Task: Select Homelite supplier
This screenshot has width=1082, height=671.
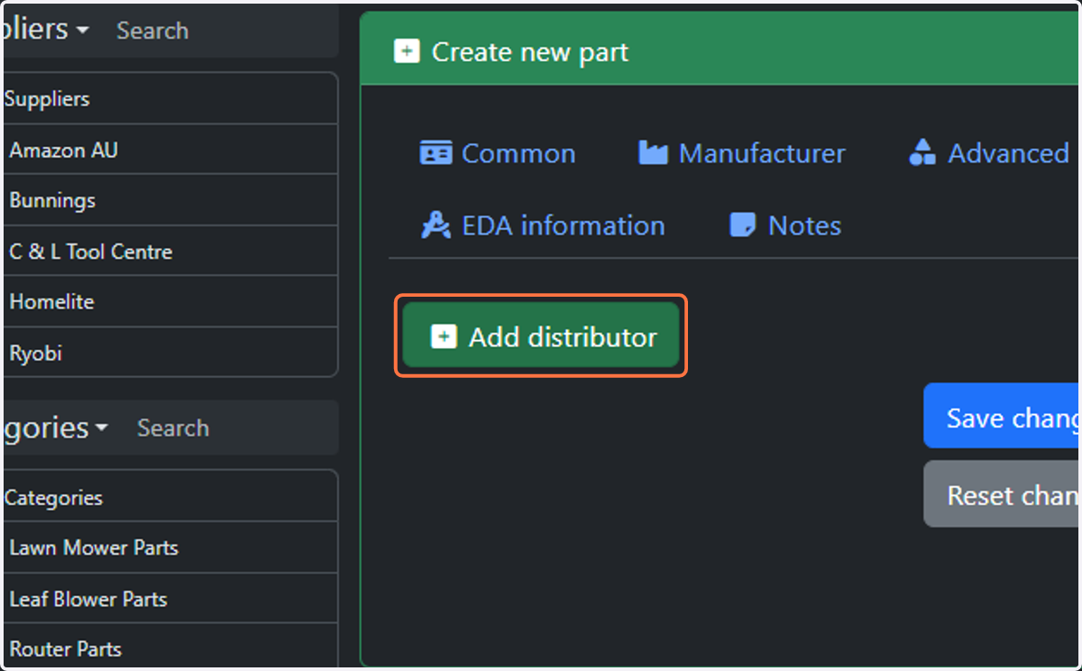Action: [x=170, y=301]
